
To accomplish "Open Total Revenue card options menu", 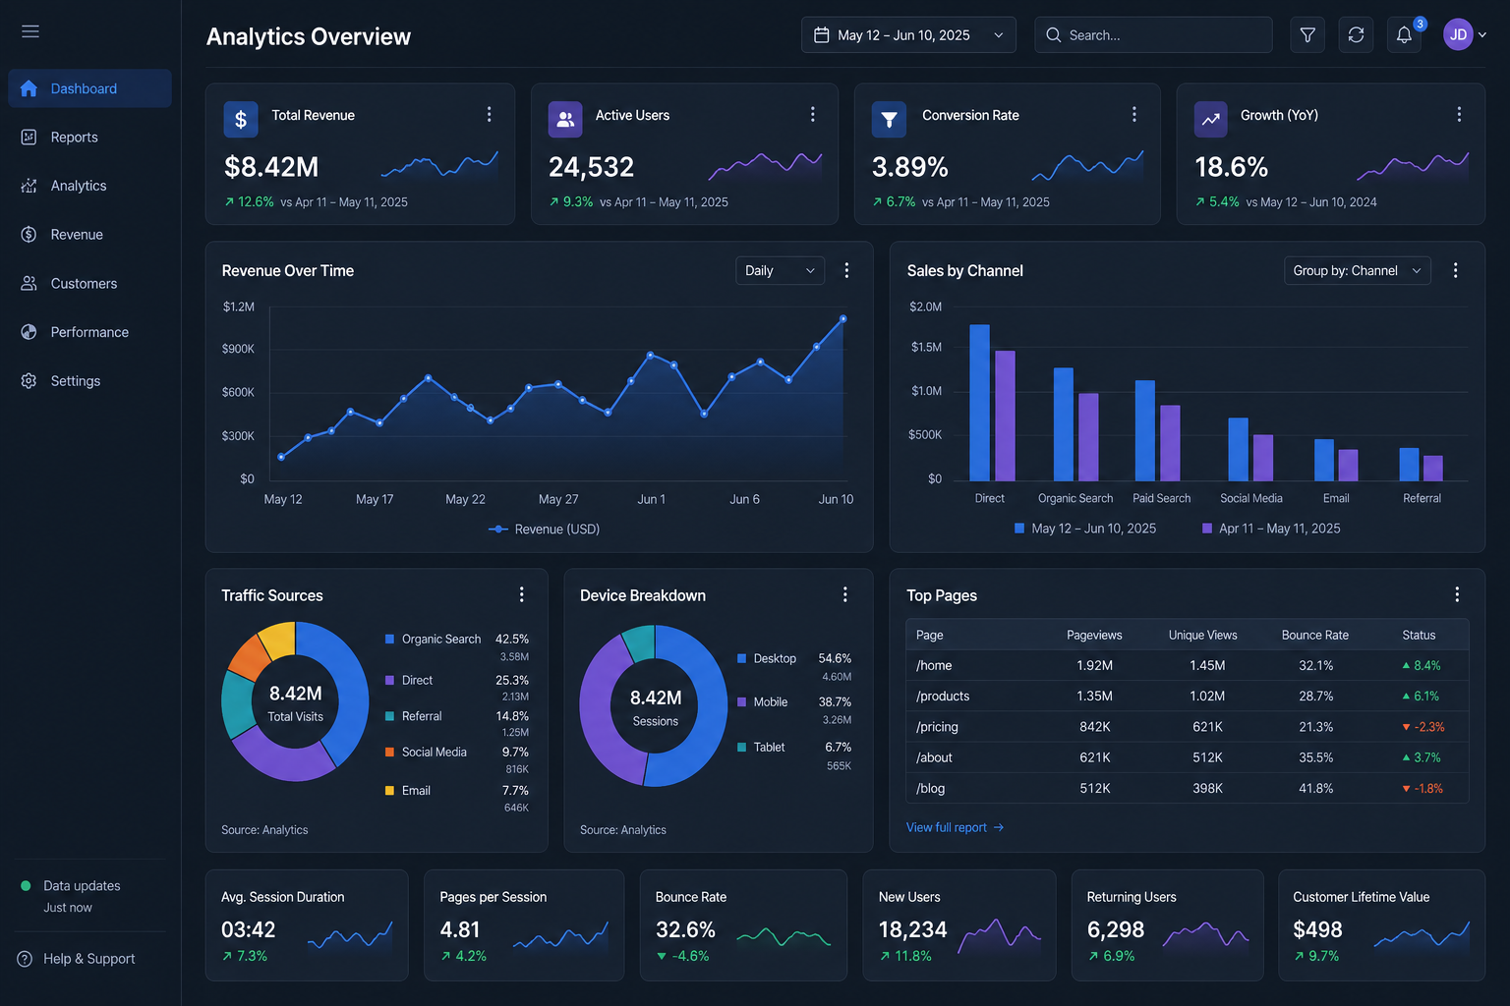I will pyautogui.click(x=489, y=115).
